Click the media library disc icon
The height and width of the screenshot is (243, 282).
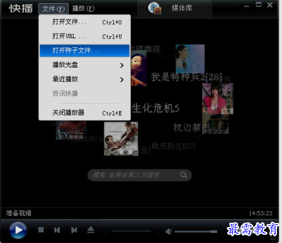[154, 8]
